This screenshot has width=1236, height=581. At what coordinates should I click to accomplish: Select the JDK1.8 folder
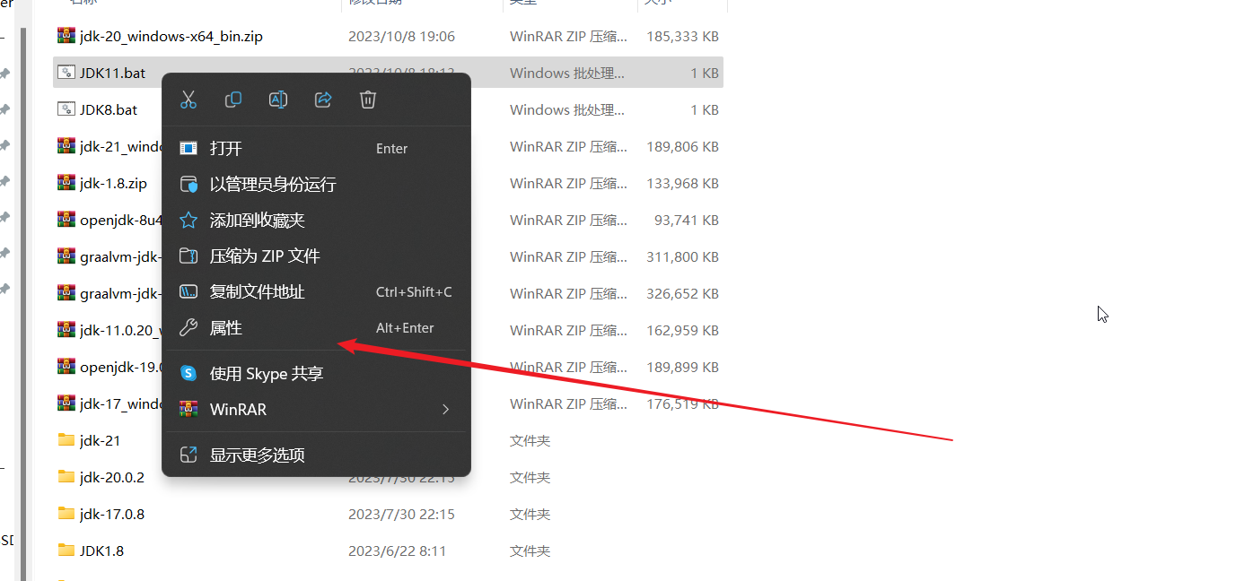click(x=101, y=551)
